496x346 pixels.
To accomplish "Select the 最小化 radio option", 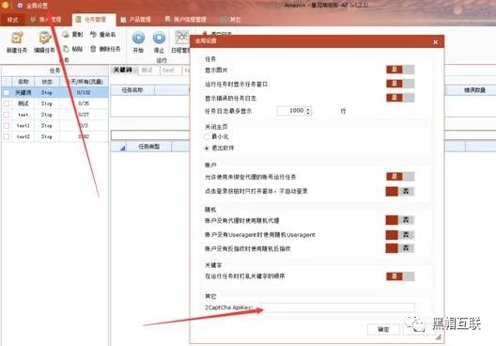I will [x=207, y=136].
